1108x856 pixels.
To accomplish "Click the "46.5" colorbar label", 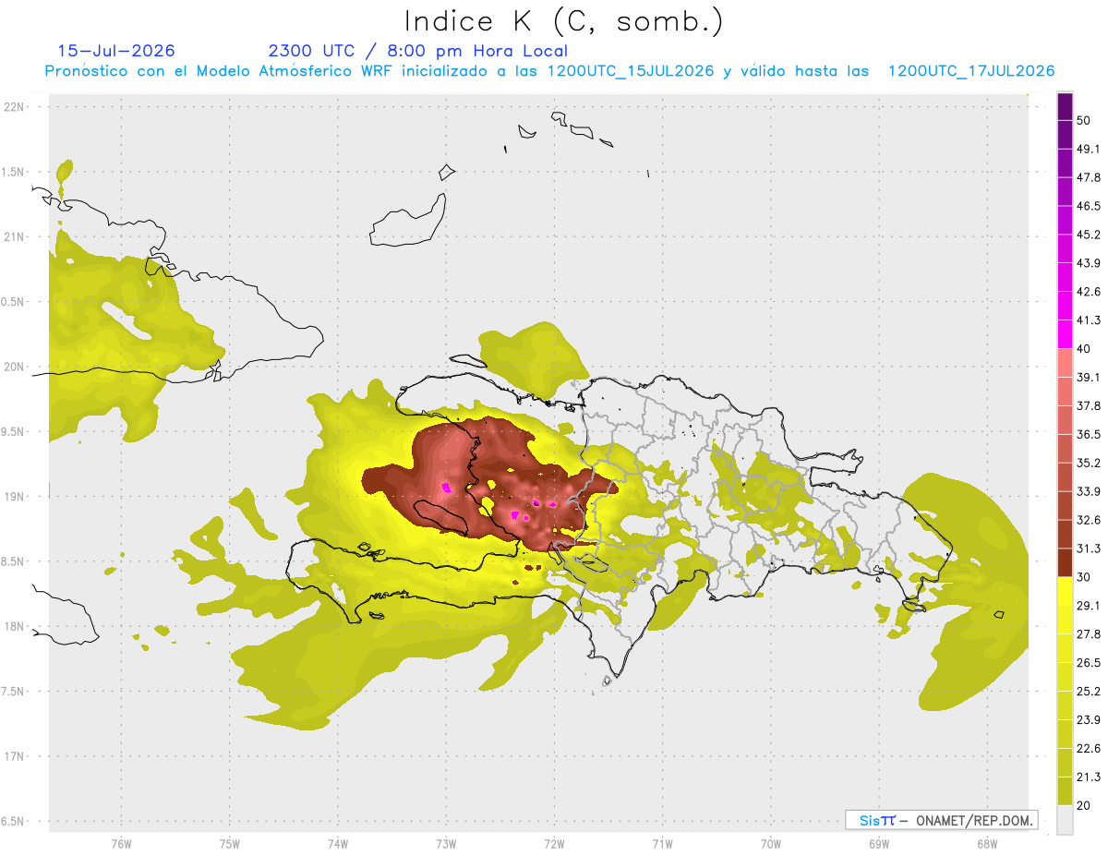I will click(1089, 207).
